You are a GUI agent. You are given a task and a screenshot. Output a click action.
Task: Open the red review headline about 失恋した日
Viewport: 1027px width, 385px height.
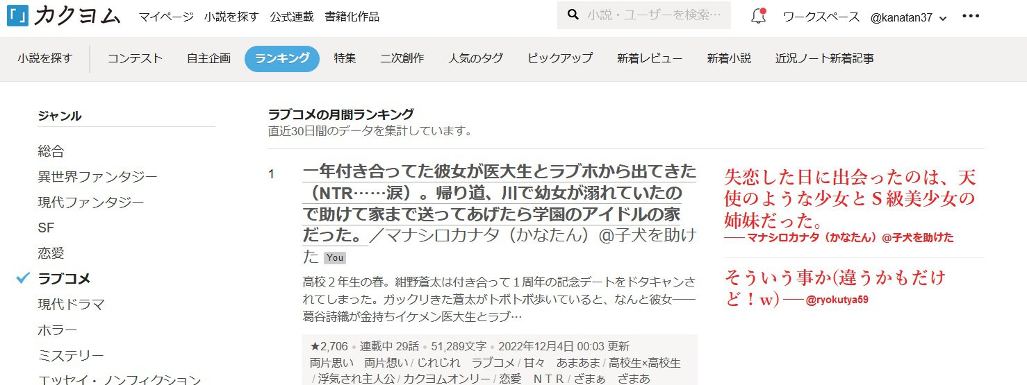click(850, 199)
